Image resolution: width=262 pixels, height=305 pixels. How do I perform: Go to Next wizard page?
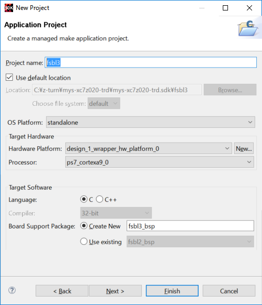(115, 291)
